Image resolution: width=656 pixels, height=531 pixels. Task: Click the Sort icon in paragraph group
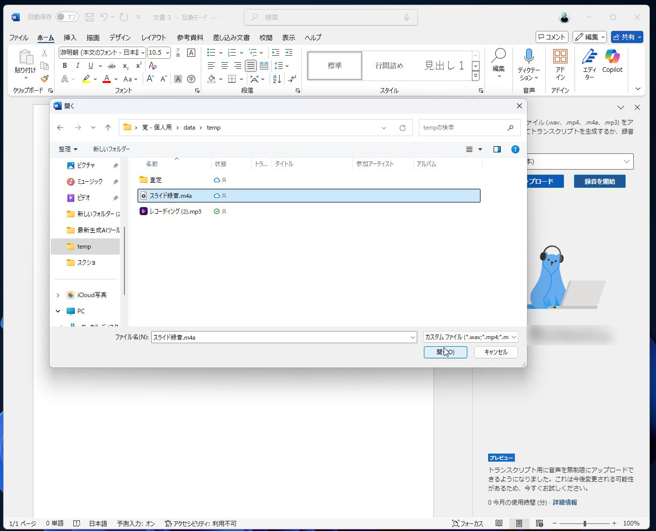pos(277,79)
